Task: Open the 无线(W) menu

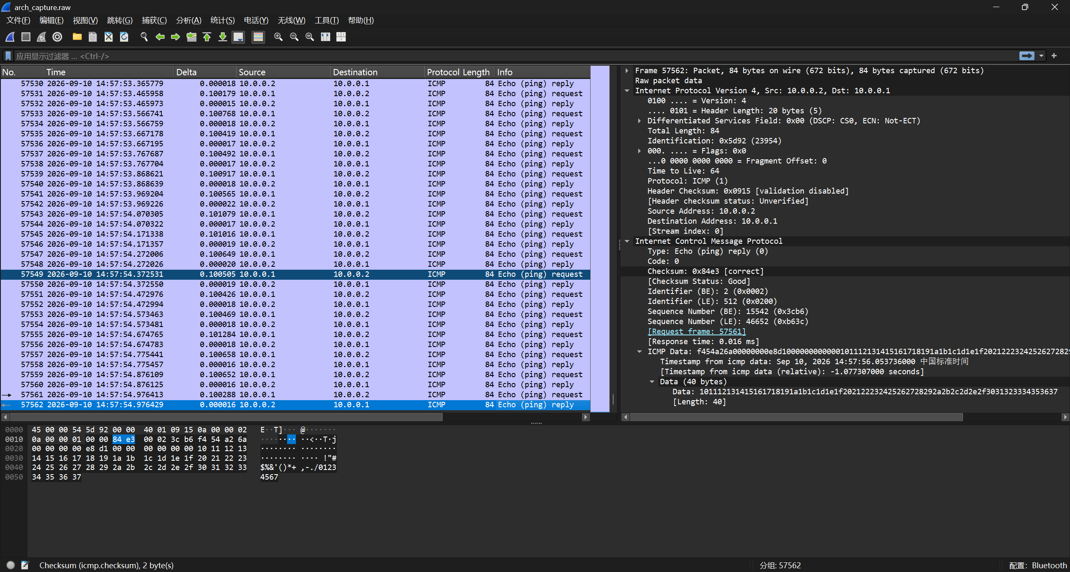Action: tap(291, 20)
